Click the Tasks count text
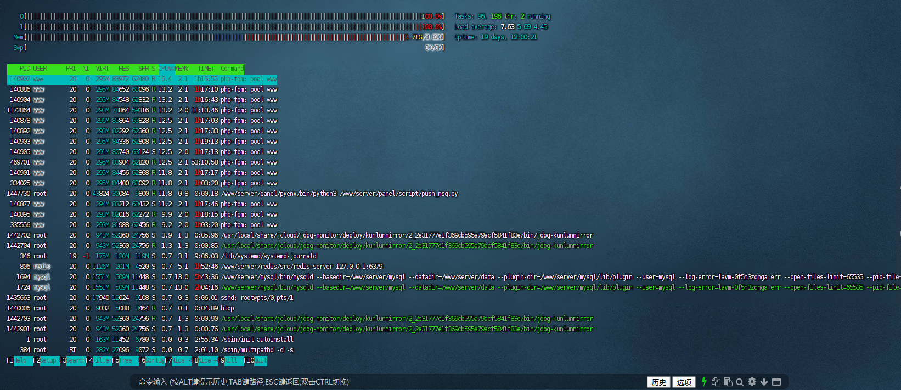The image size is (901, 390). [x=502, y=16]
